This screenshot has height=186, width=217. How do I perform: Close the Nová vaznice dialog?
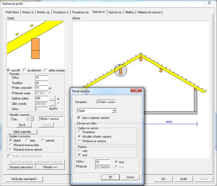136,90
